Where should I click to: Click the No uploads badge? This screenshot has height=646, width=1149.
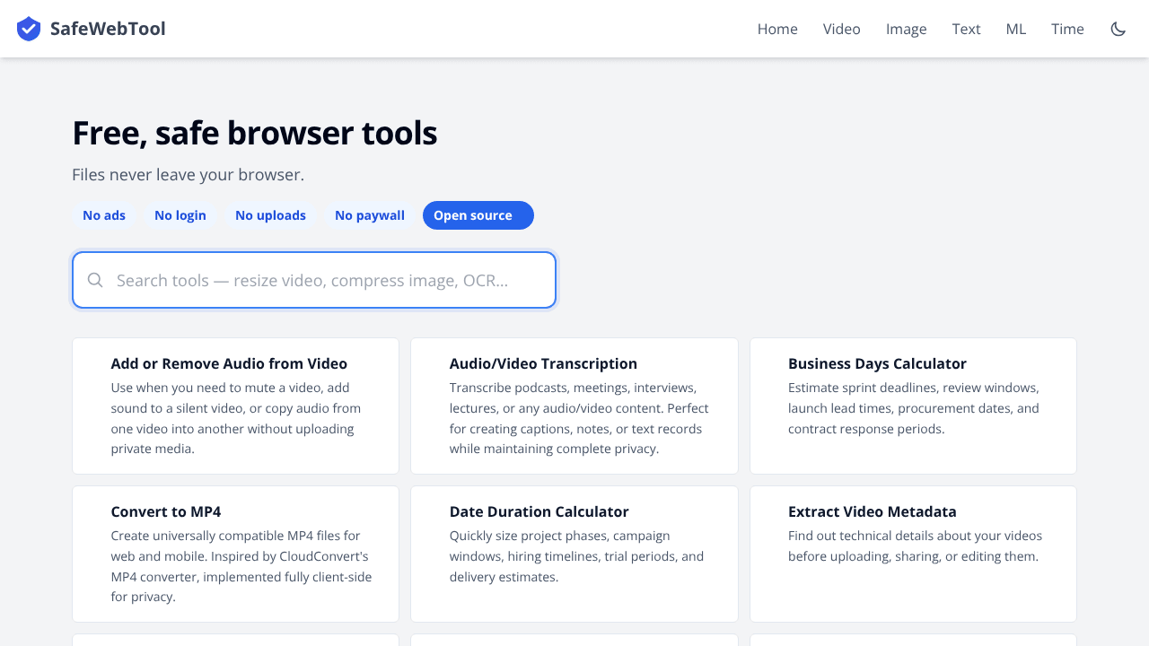(270, 215)
